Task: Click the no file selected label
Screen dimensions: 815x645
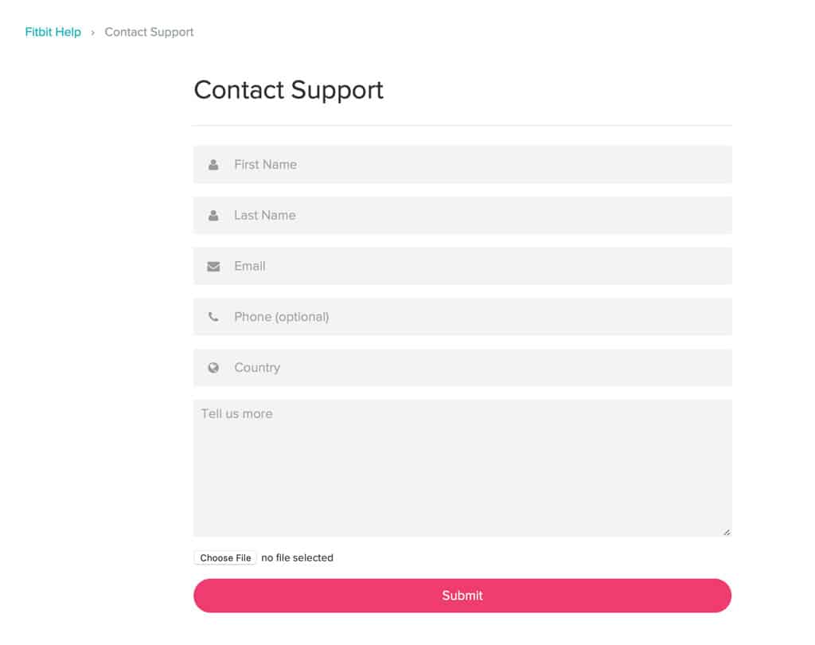Action: (297, 557)
